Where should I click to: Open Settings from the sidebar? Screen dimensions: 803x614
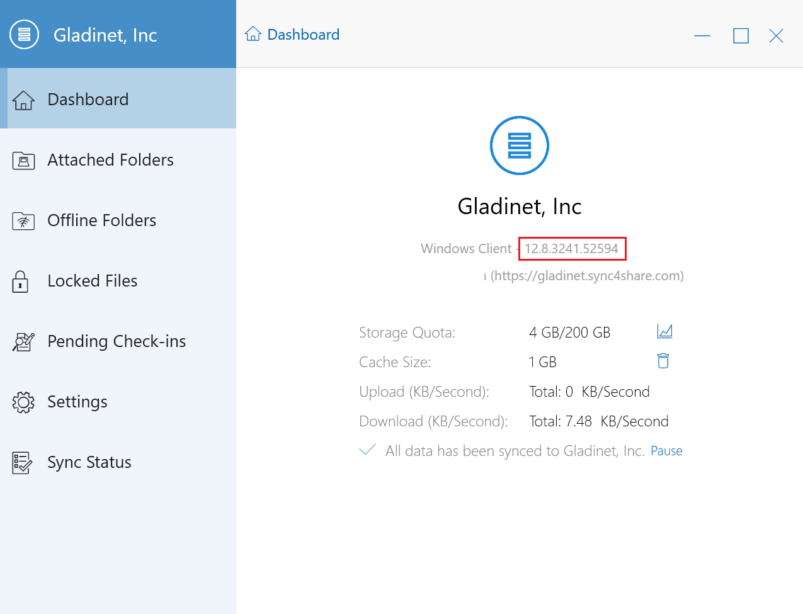click(118, 402)
